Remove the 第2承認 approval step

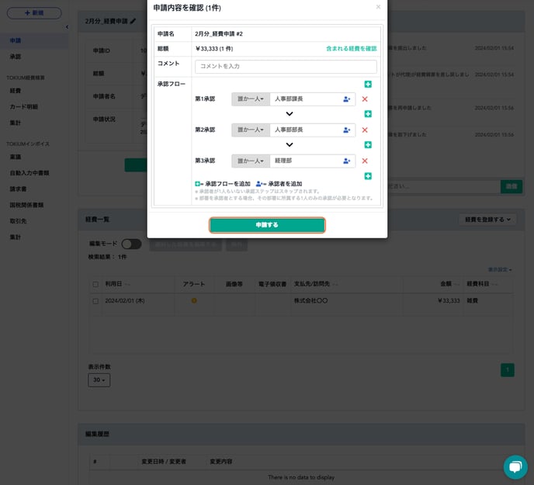click(x=365, y=130)
